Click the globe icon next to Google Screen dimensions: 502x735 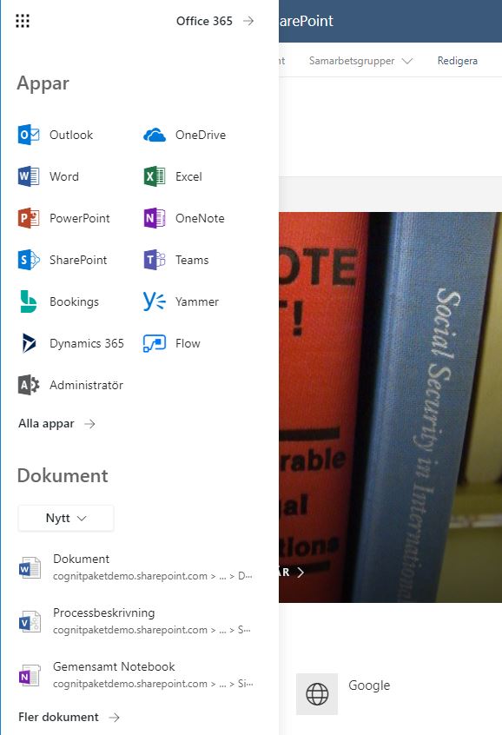click(317, 694)
